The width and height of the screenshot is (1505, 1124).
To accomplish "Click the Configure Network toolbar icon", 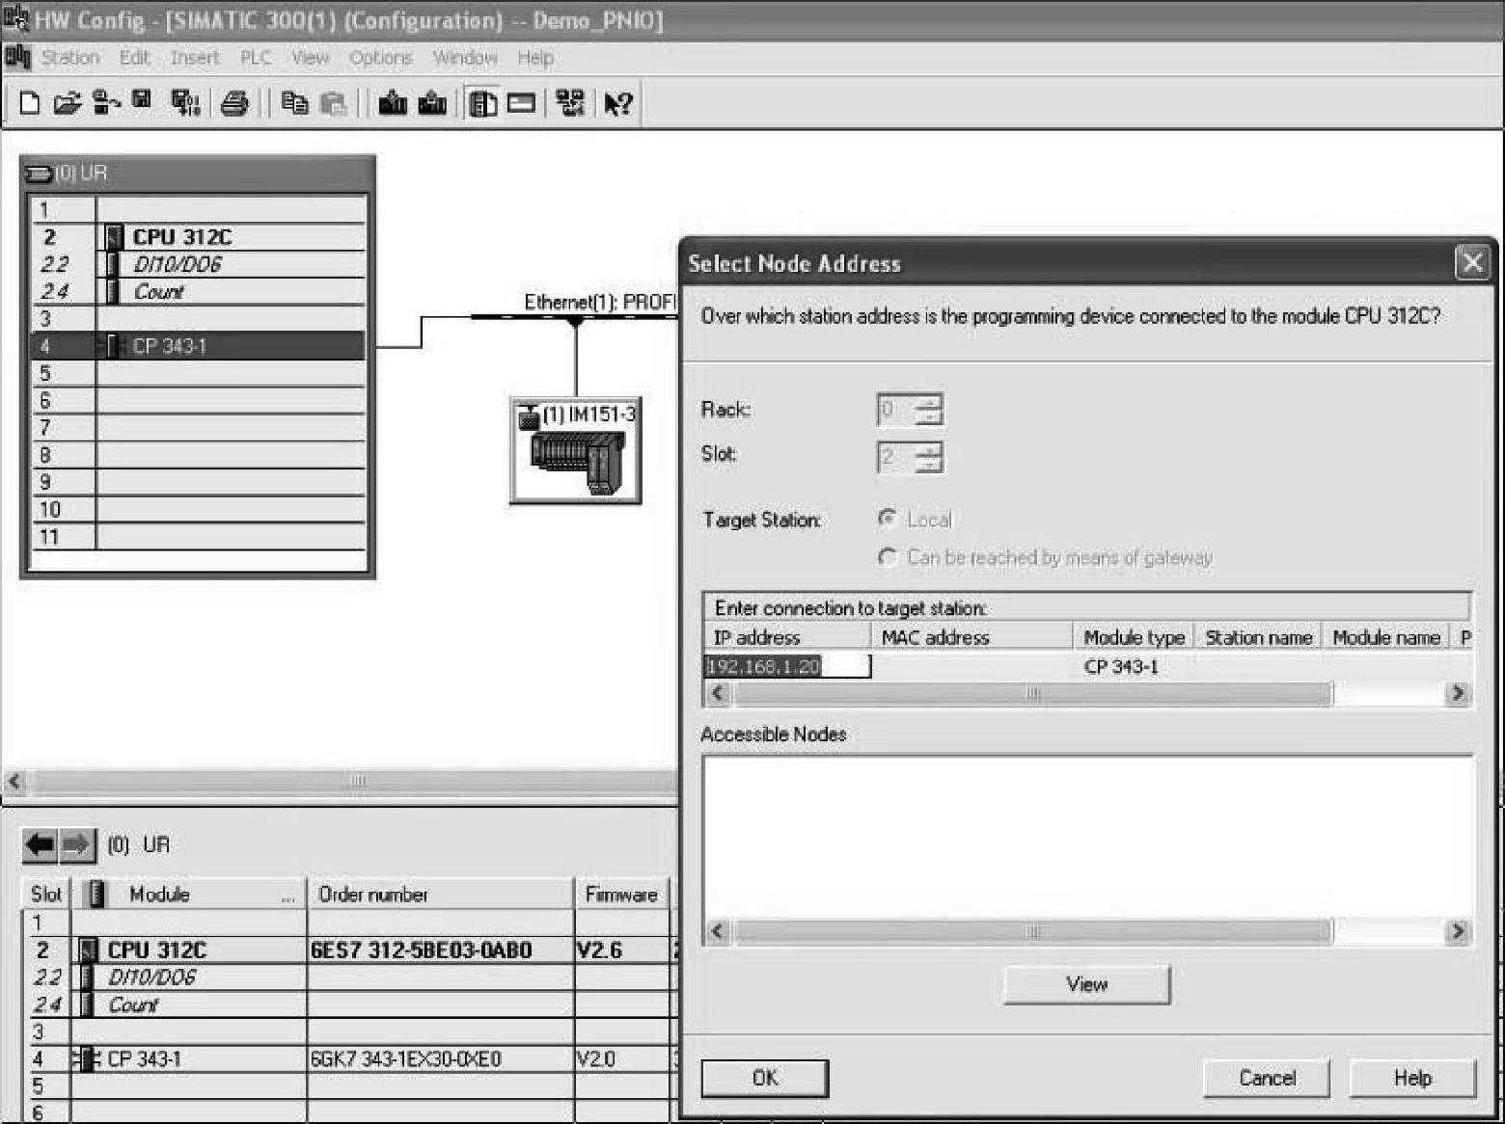I will pos(570,102).
